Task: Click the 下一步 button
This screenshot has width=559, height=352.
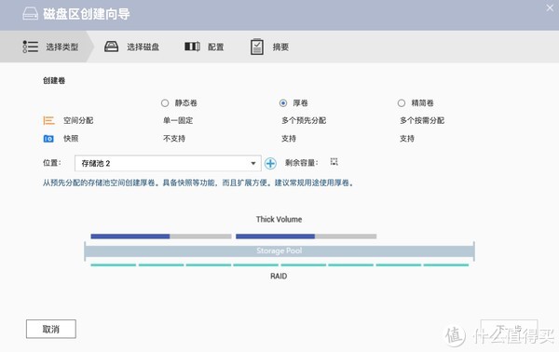Action: pos(509,329)
